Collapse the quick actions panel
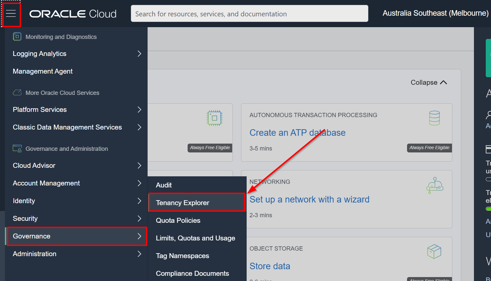 coord(428,82)
